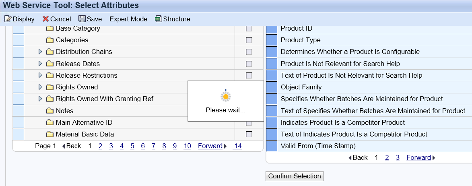Open the Structure view
The image size is (472, 186).
[173, 19]
